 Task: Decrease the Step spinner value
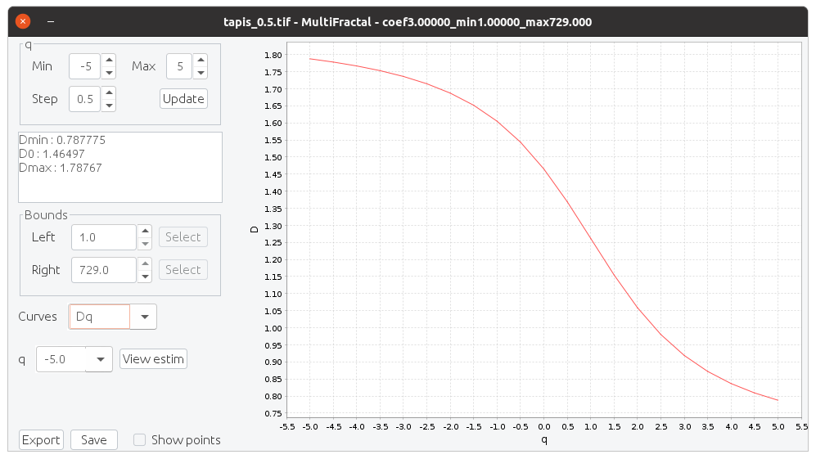[x=108, y=105]
